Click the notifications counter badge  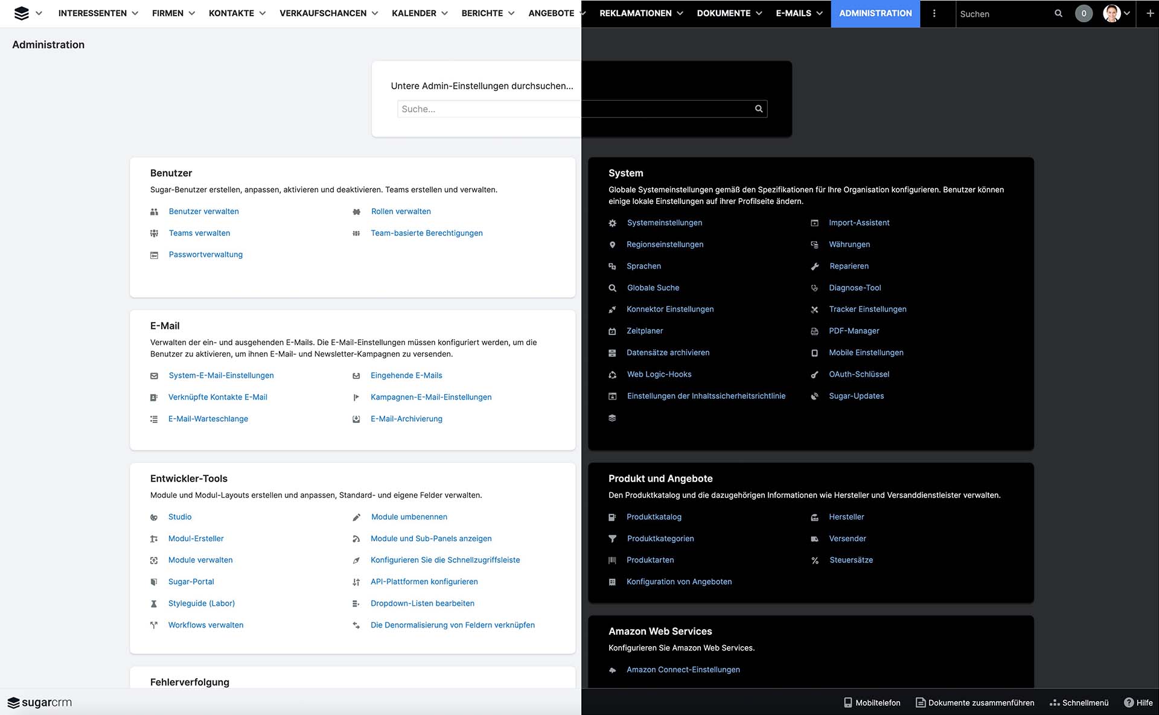(1084, 13)
